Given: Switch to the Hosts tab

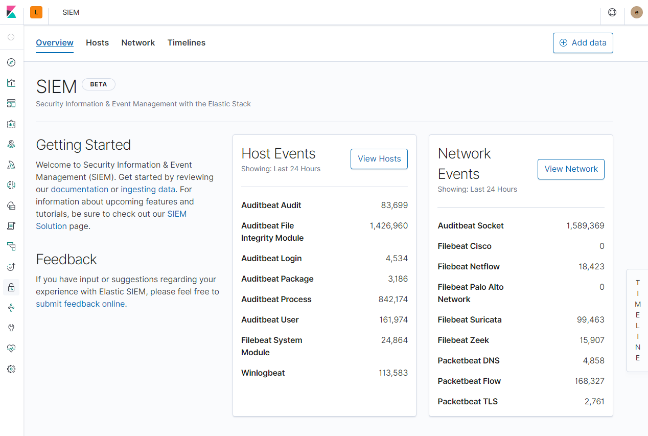Looking at the screenshot, I should (x=97, y=43).
